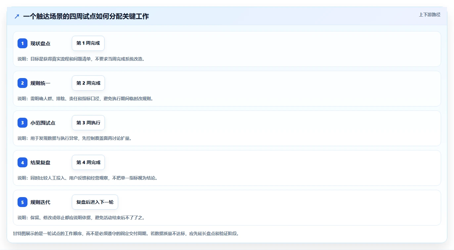454x250 pixels.
Task: Click step number 4 badge
Action: click(23, 162)
